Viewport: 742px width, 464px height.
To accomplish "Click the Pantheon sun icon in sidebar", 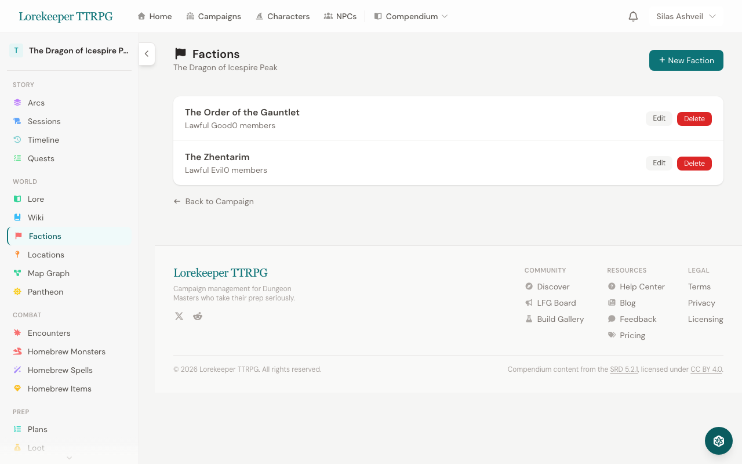I will 17,292.
